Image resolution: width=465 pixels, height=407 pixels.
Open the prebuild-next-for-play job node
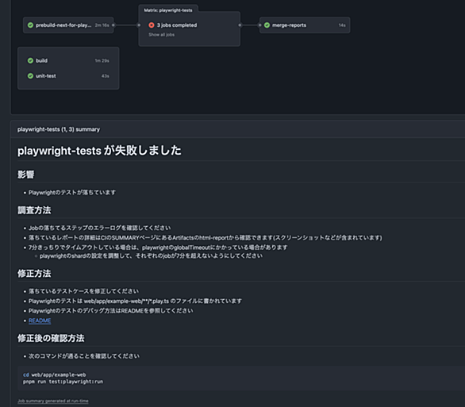(68, 25)
